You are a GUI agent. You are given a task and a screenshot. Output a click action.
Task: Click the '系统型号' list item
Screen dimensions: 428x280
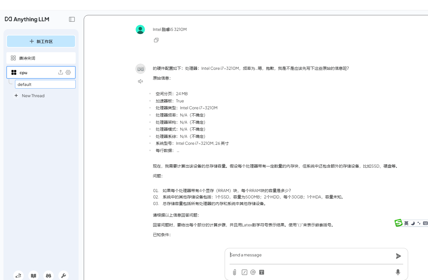pyautogui.click(x=192, y=143)
